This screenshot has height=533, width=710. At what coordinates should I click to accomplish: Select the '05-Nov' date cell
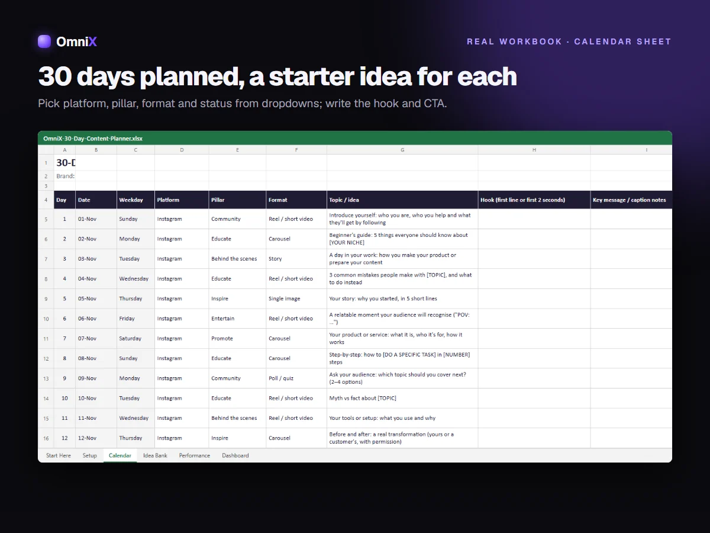click(96, 299)
